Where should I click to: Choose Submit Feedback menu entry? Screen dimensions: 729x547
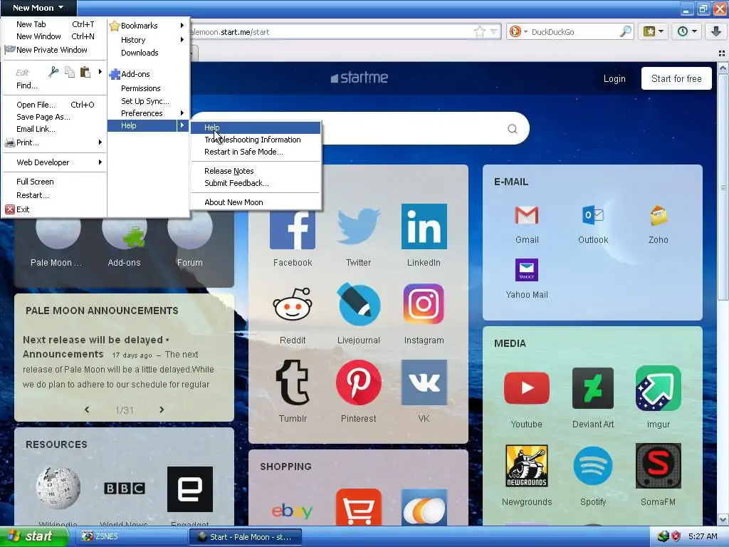[256, 183]
